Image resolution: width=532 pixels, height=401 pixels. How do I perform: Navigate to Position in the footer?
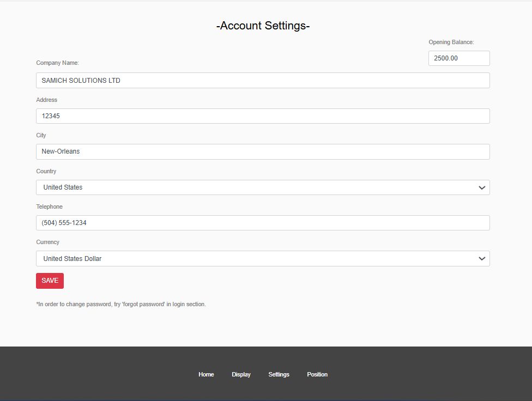(317, 374)
